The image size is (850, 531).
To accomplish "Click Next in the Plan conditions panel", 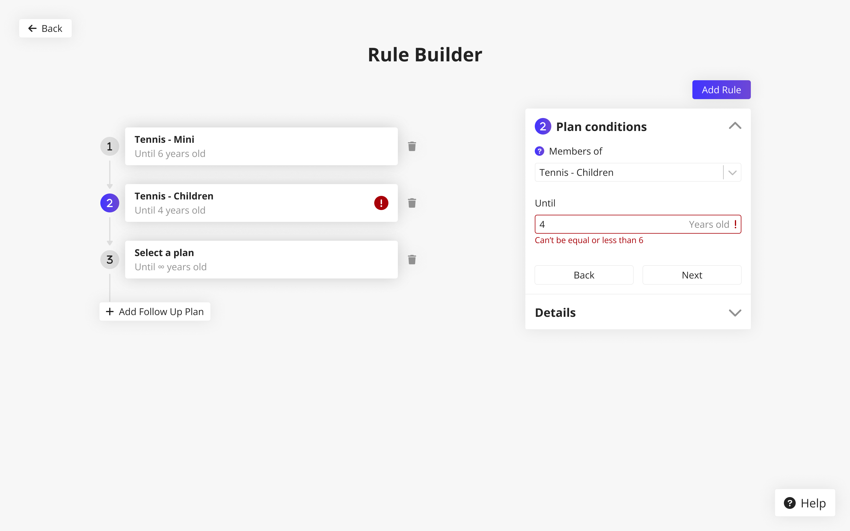I will click(x=692, y=275).
